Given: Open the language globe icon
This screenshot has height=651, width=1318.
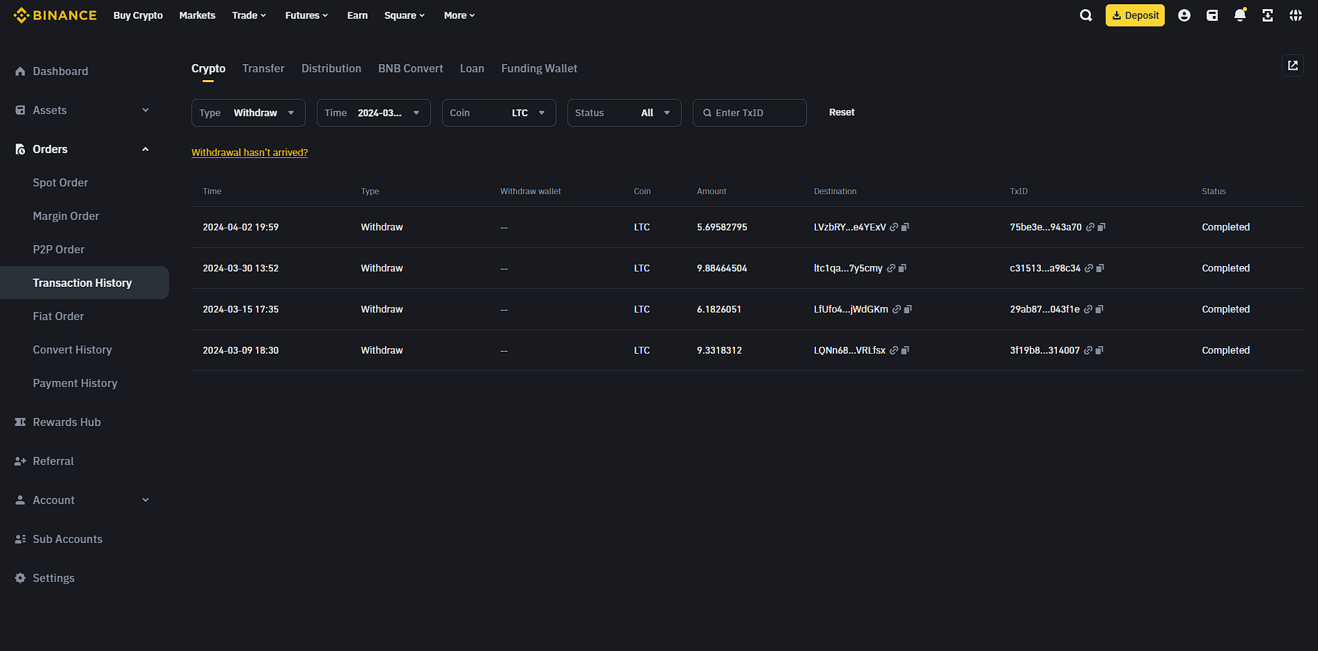Looking at the screenshot, I should 1296,15.
